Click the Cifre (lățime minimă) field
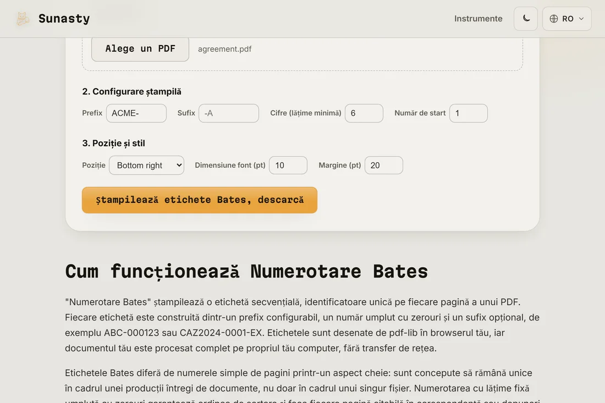The width and height of the screenshot is (605, 403). [364, 113]
